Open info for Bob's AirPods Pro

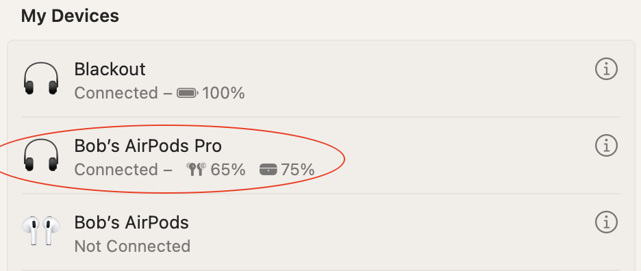[x=606, y=145]
